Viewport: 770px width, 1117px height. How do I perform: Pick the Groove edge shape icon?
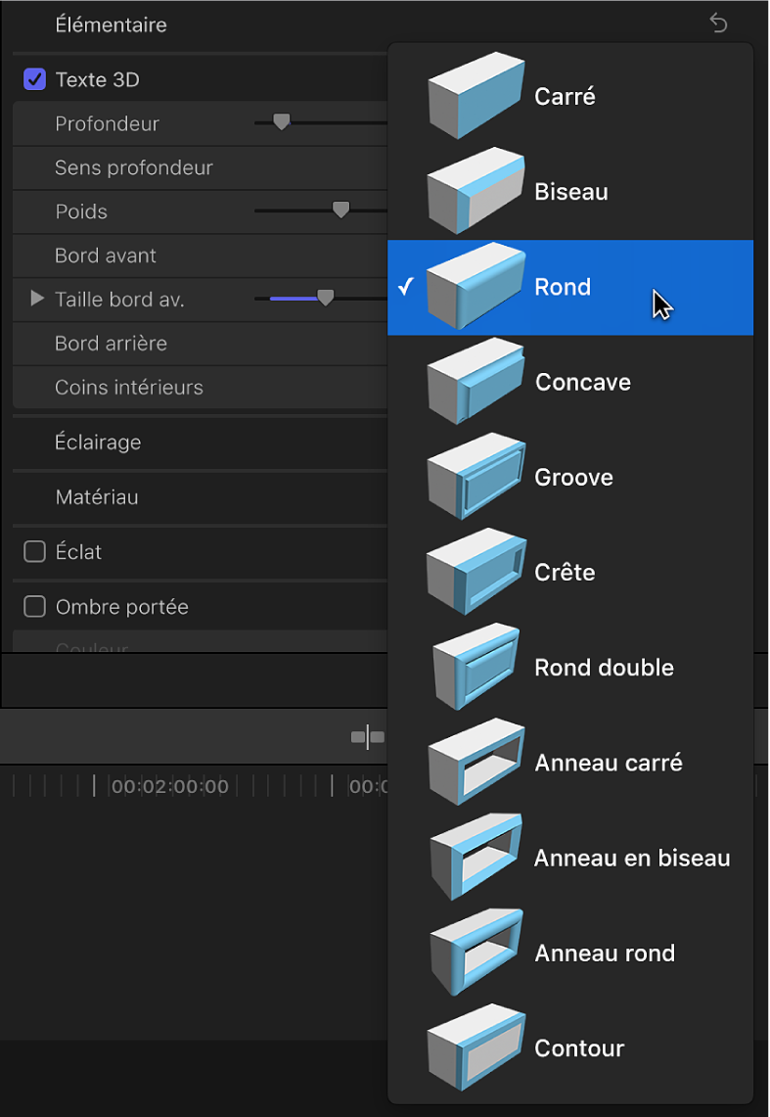tap(476, 478)
